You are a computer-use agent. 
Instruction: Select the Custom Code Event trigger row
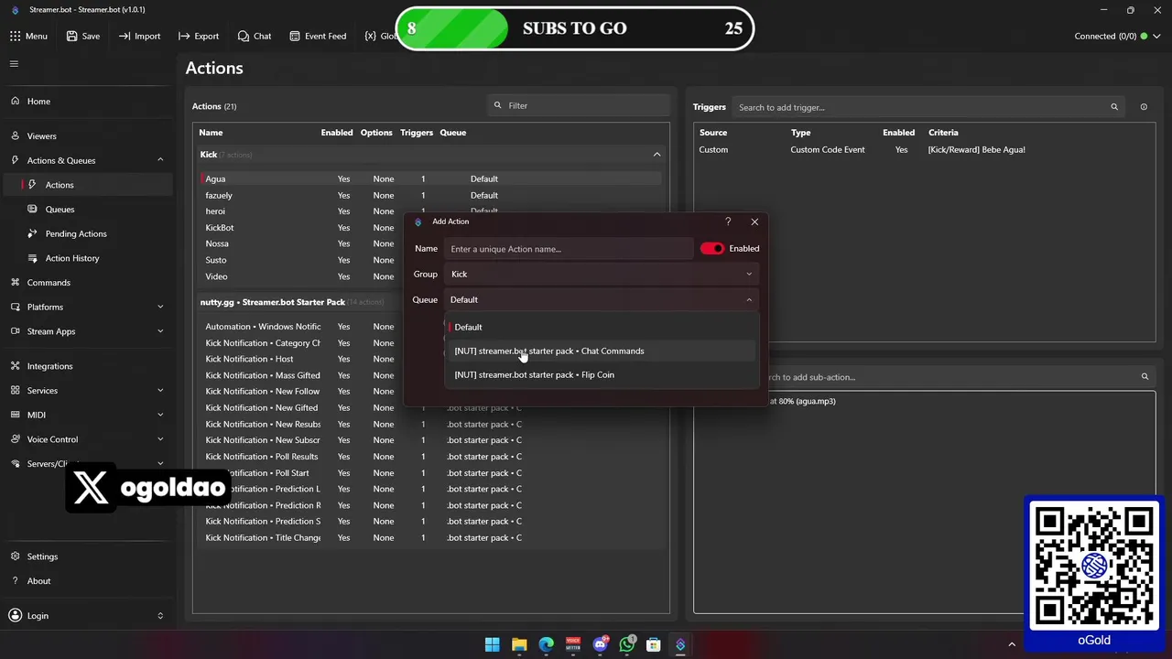coord(925,150)
